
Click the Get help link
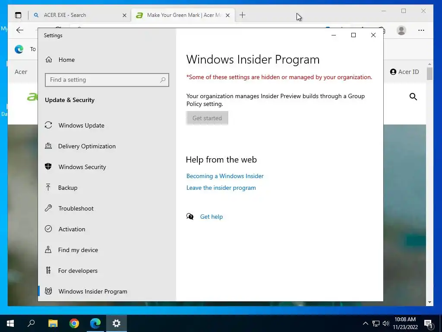212,217
